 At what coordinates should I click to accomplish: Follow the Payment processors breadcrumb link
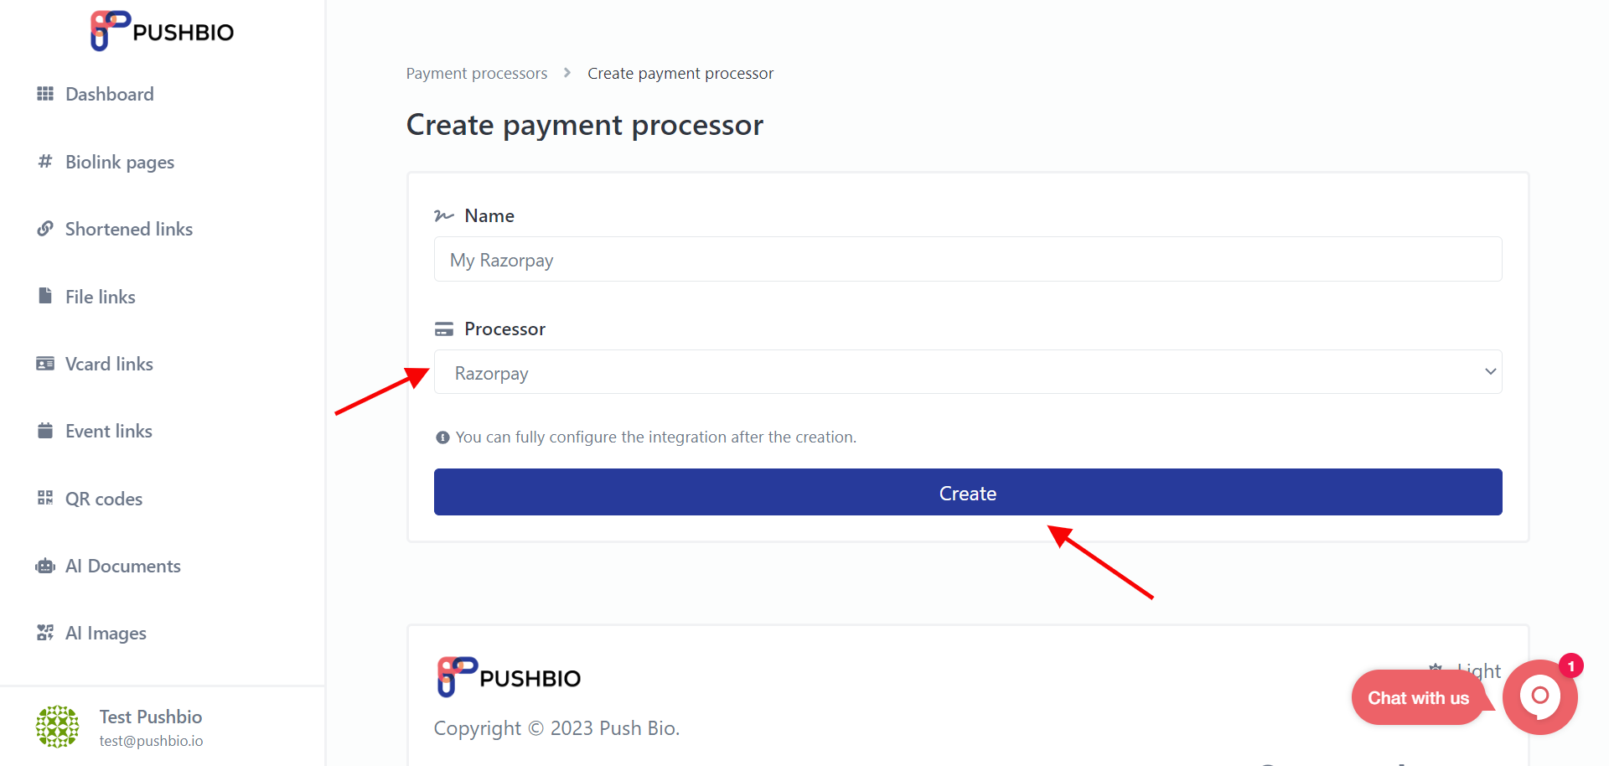point(477,74)
